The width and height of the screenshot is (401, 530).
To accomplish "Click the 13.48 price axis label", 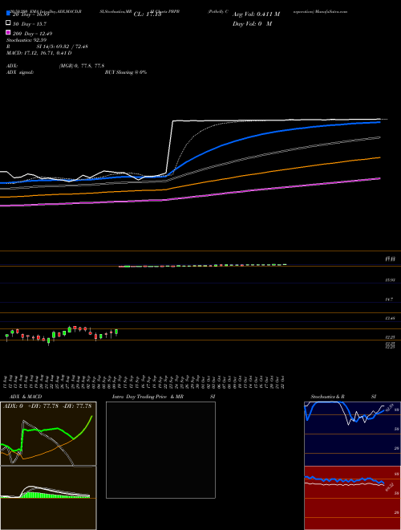I will click(x=391, y=319).
